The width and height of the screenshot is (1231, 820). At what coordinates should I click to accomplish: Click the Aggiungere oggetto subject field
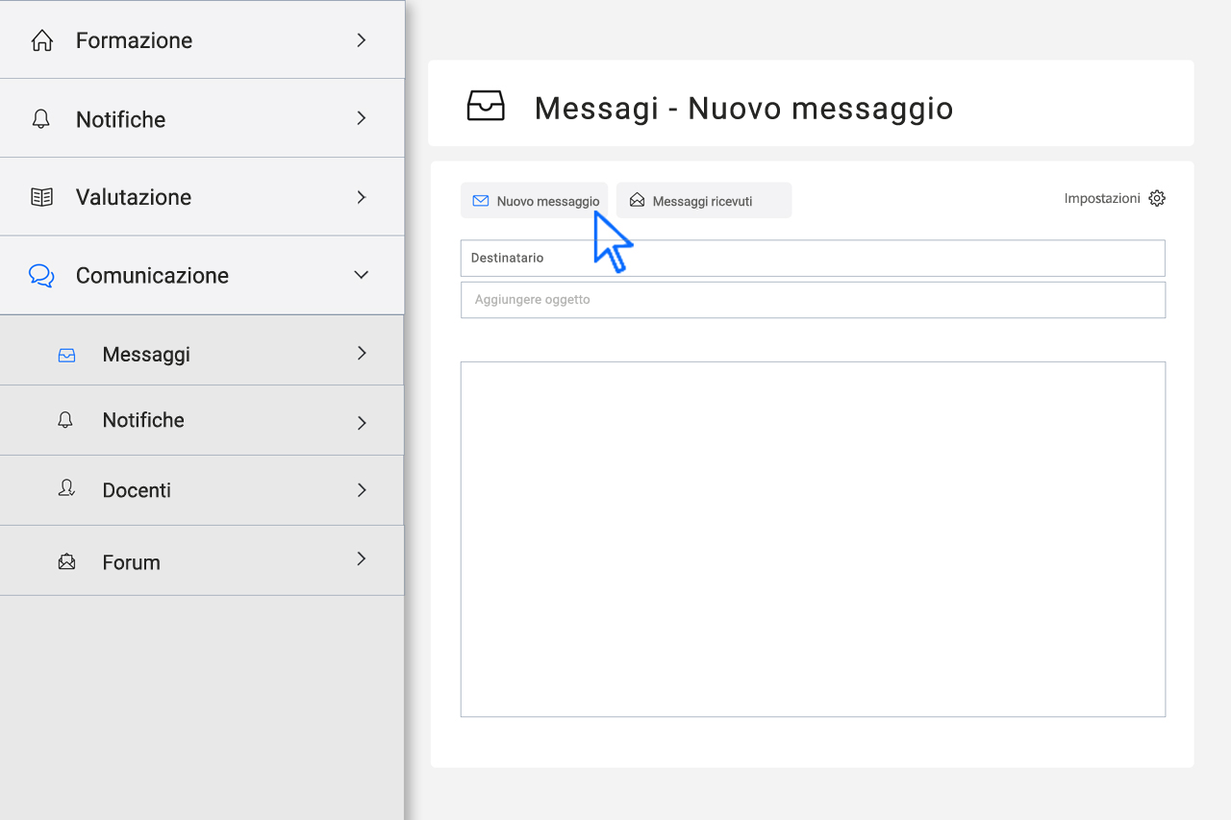click(x=813, y=300)
